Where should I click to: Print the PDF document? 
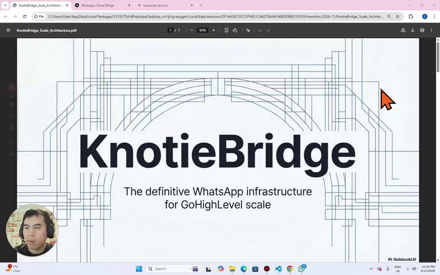pos(422,30)
